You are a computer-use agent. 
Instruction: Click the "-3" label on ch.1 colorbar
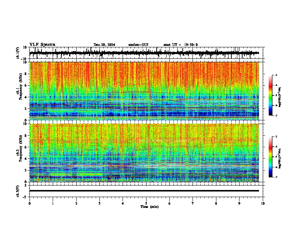[276, 75]
